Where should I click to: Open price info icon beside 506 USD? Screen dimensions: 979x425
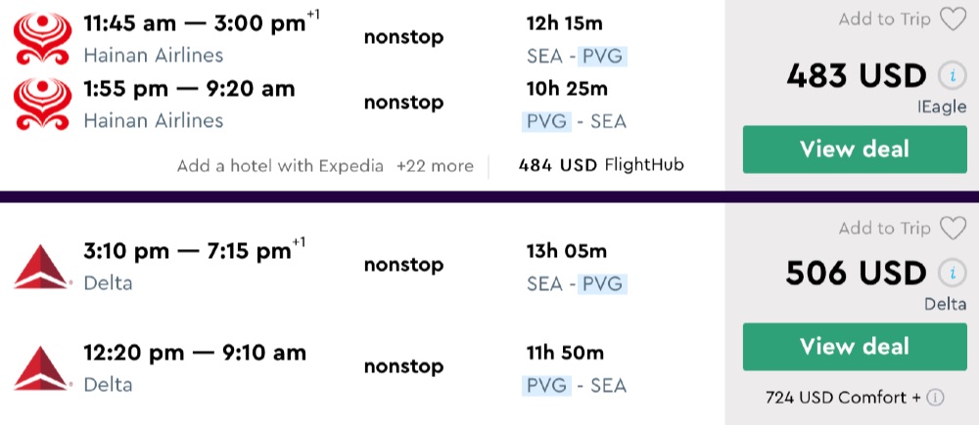tap(949, 274)
